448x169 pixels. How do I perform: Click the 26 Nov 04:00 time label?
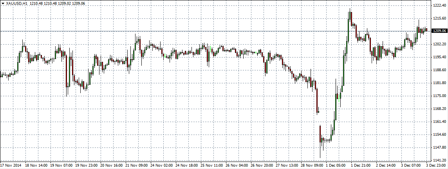coord(237,165)
